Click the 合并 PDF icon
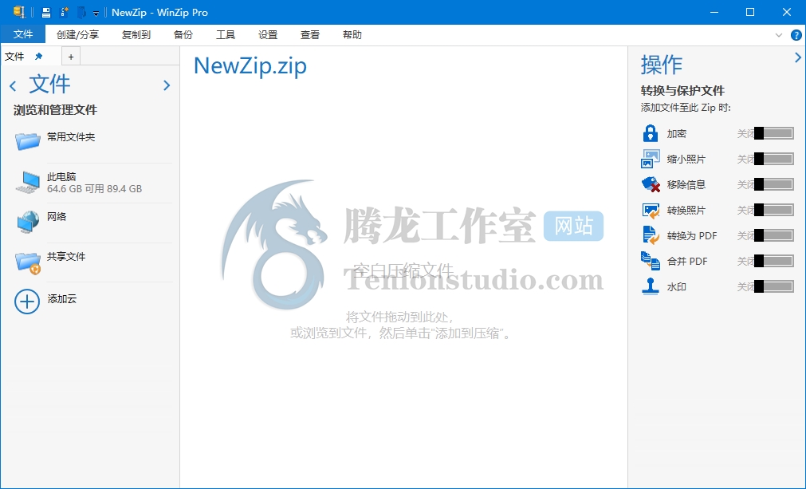The width and height of the screenshot is (806, 489). (651, 261)
